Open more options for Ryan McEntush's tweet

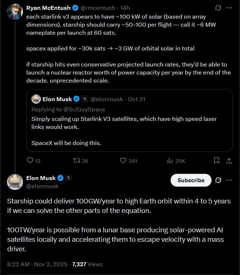point(229,8)
